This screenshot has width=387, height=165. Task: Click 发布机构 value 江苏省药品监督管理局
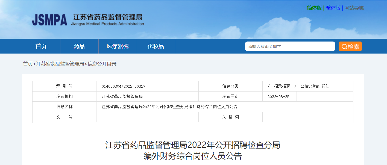[x=122, y=97]
